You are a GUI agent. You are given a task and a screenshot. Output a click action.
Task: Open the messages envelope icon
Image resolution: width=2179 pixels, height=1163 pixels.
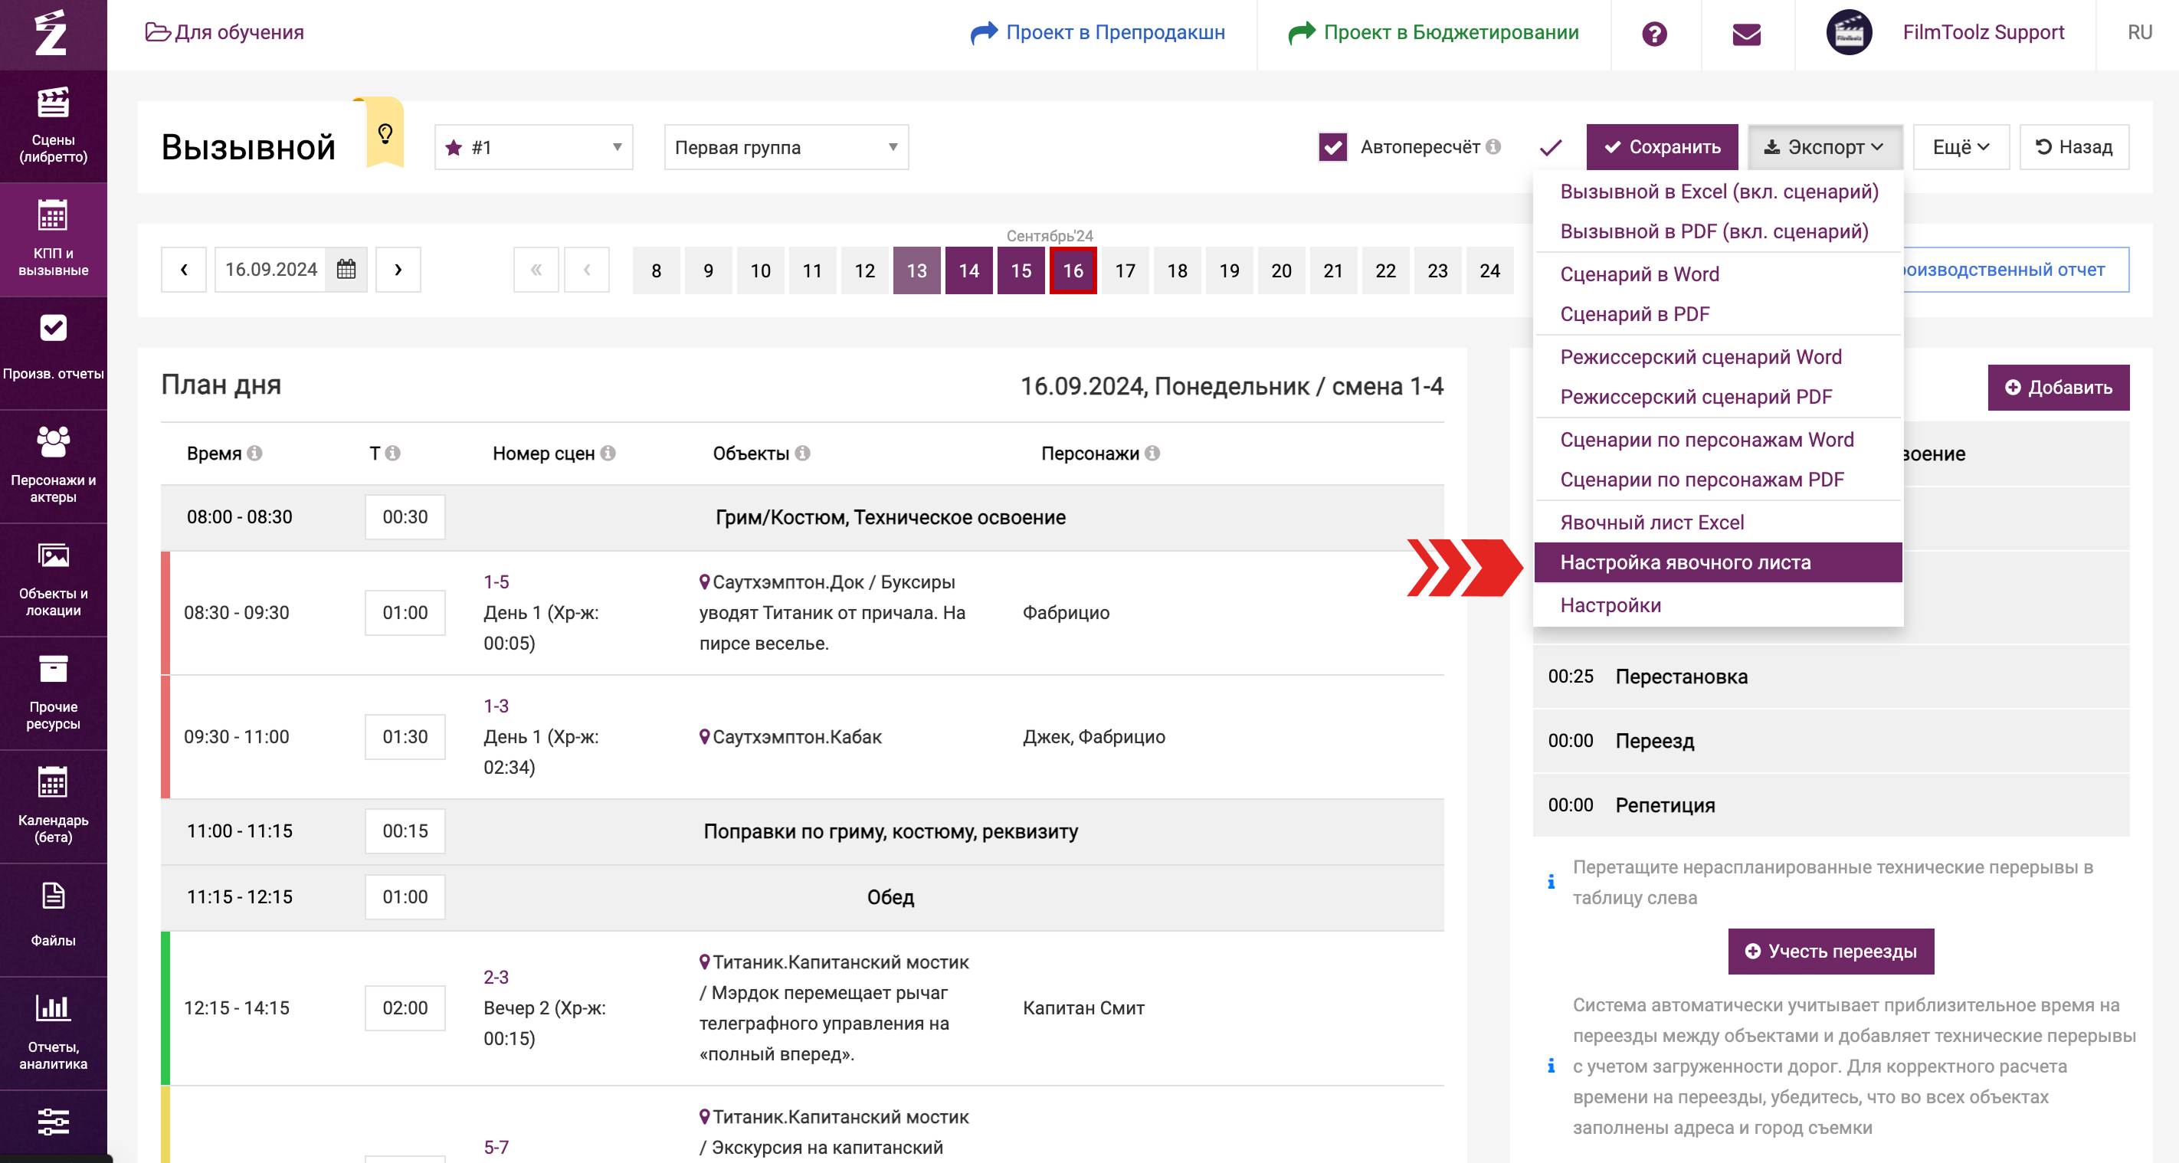click(1746, 33)
